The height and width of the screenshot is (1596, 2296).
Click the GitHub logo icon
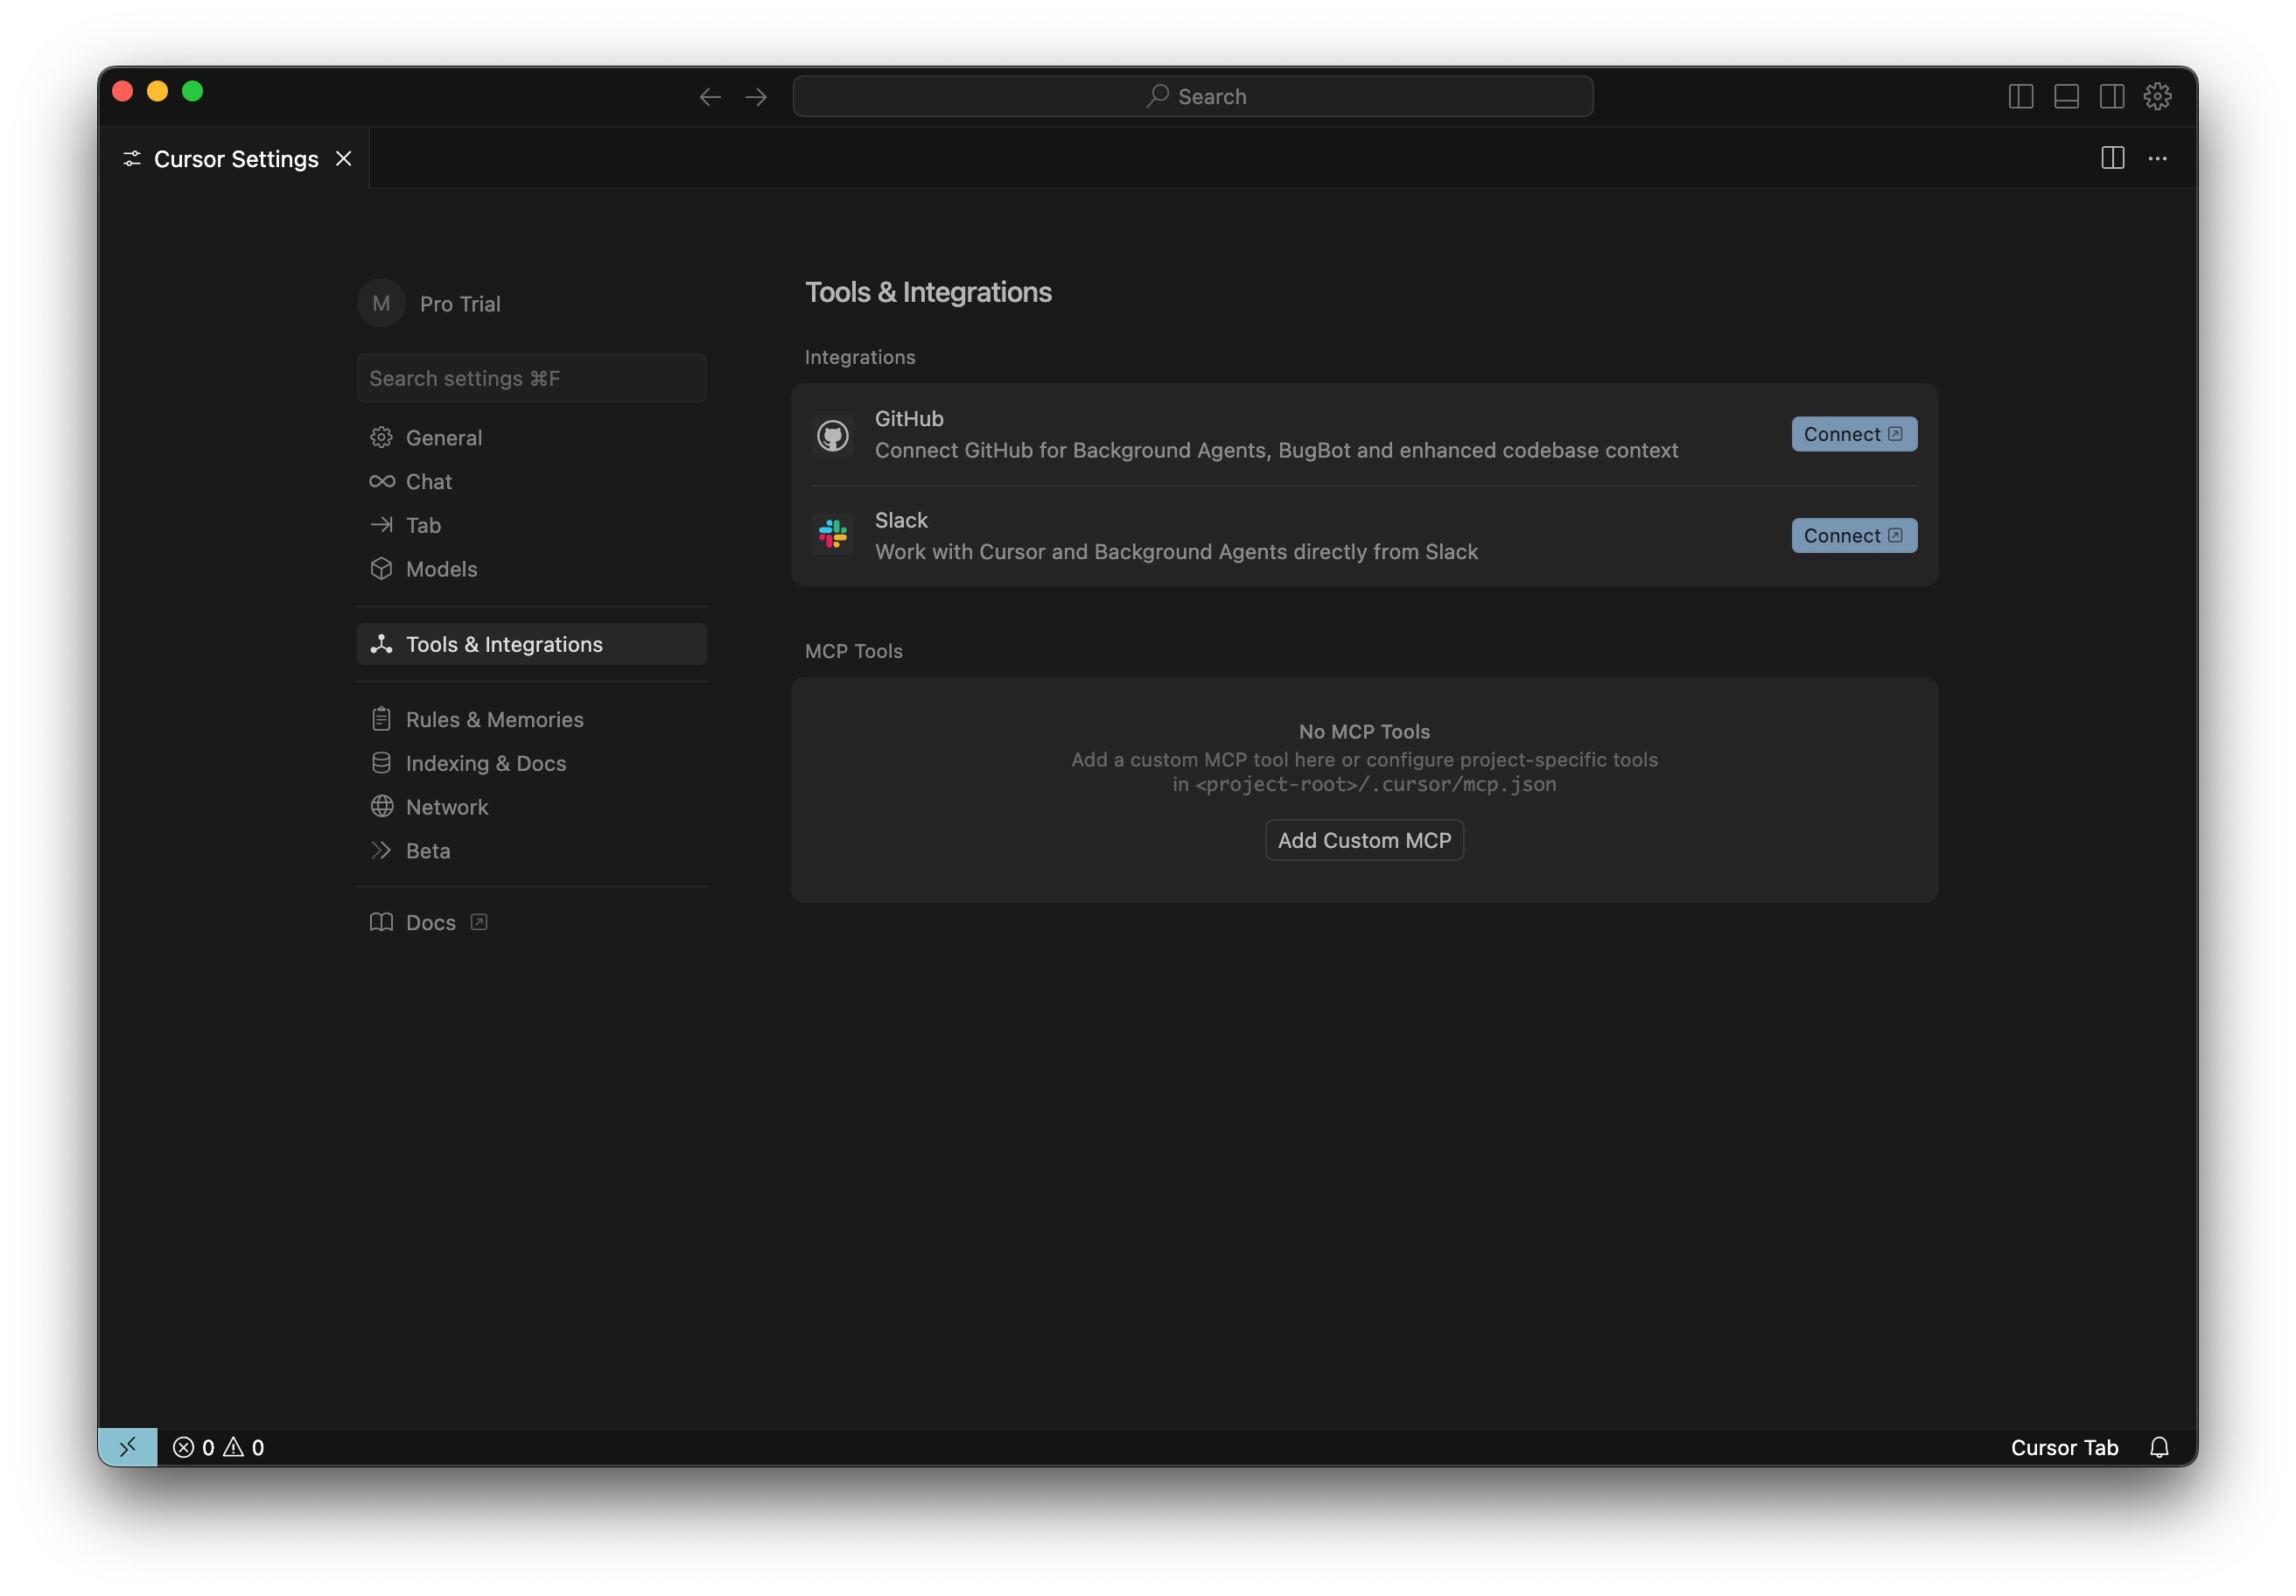pyautogui.click(x=832, y=435)
